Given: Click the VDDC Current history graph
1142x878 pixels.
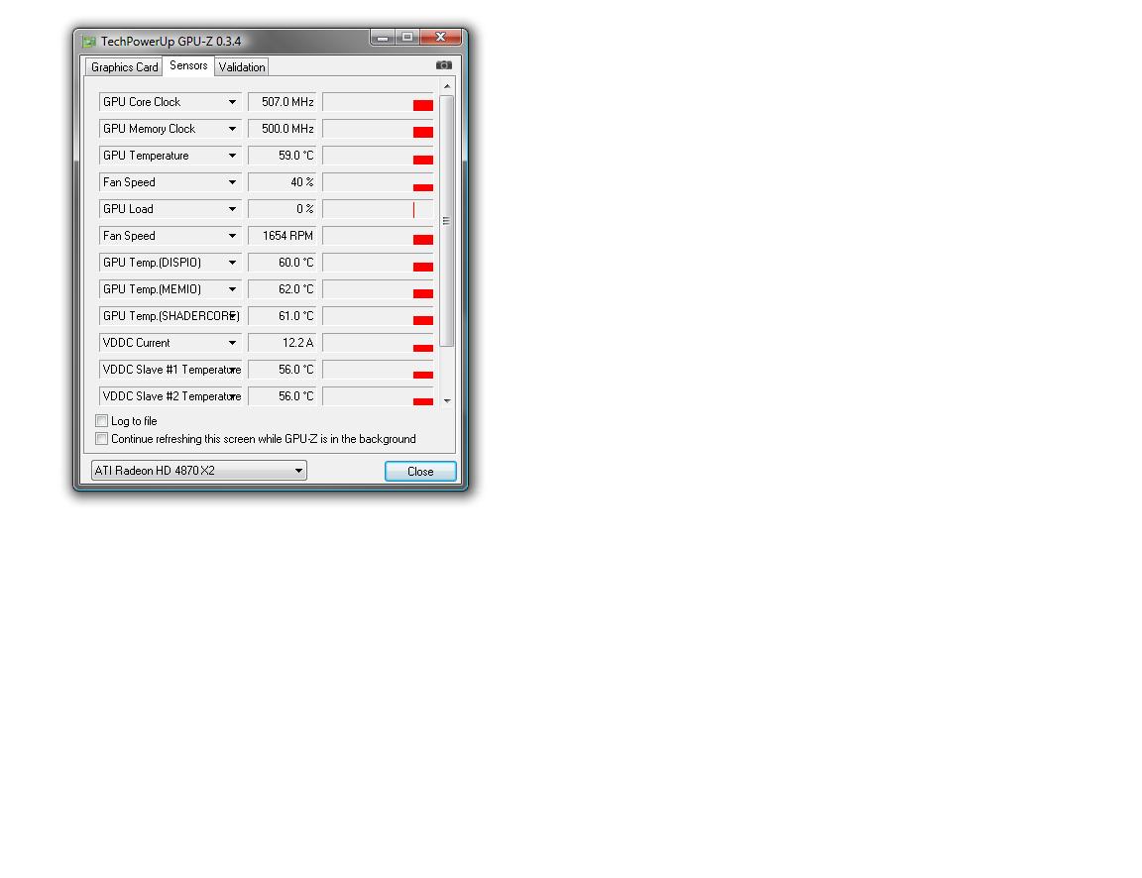Looking at the screenshot, I should (x=378, y=343).
